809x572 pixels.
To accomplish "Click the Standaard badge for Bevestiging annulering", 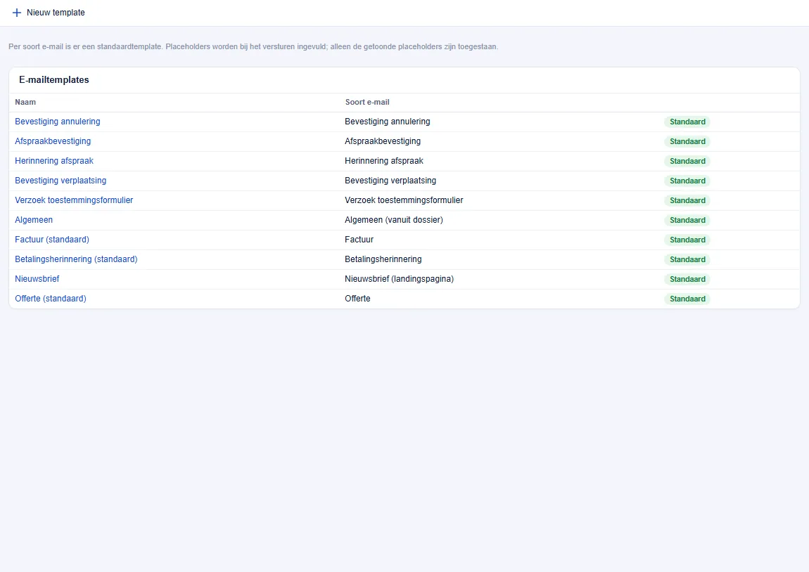I will click(x=687, y=122).
